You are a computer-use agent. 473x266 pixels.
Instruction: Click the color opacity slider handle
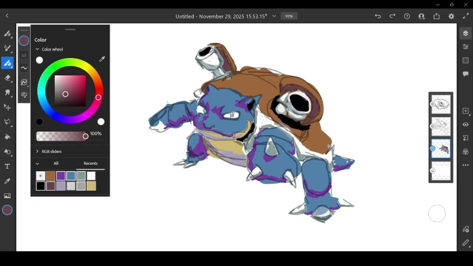tap(85, 136)
